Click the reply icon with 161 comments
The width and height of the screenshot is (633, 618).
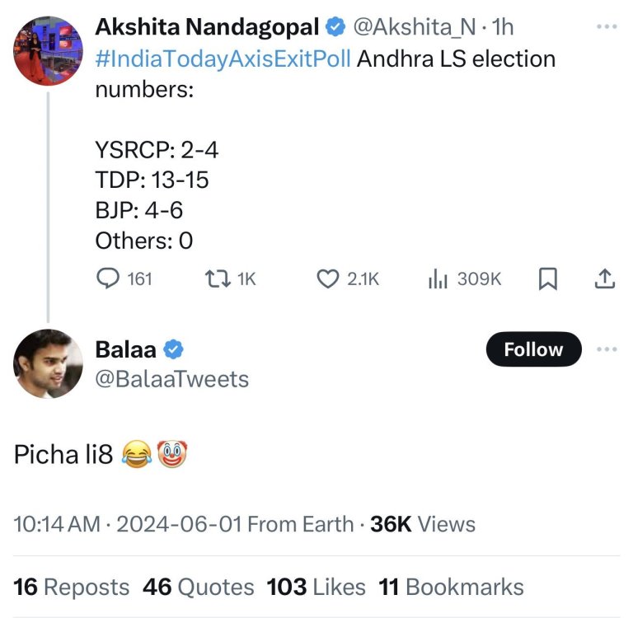click(x=109, y=279)
